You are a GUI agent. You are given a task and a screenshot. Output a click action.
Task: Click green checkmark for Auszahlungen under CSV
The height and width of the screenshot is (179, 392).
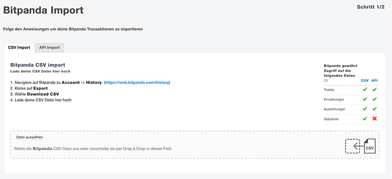click(x=365, y=109)
